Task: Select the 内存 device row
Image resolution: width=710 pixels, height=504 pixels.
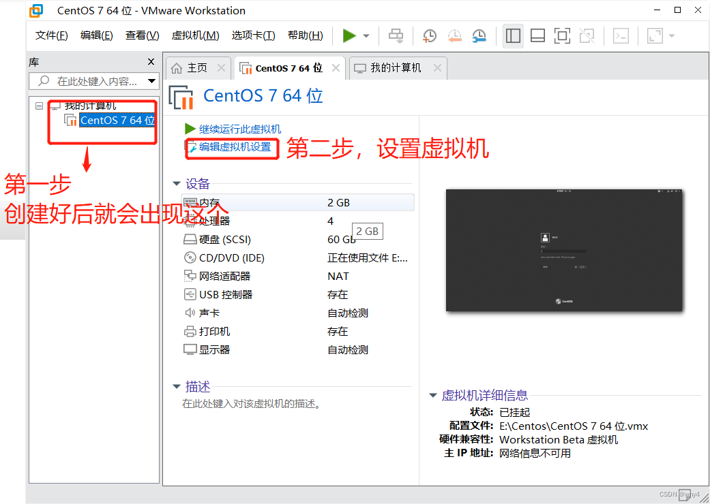Action: pyautogui.click(x=297, y=202)
